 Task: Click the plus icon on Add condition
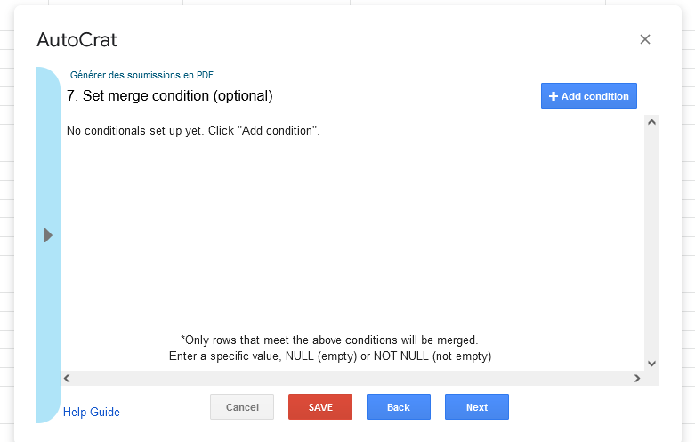coord(554,96)
